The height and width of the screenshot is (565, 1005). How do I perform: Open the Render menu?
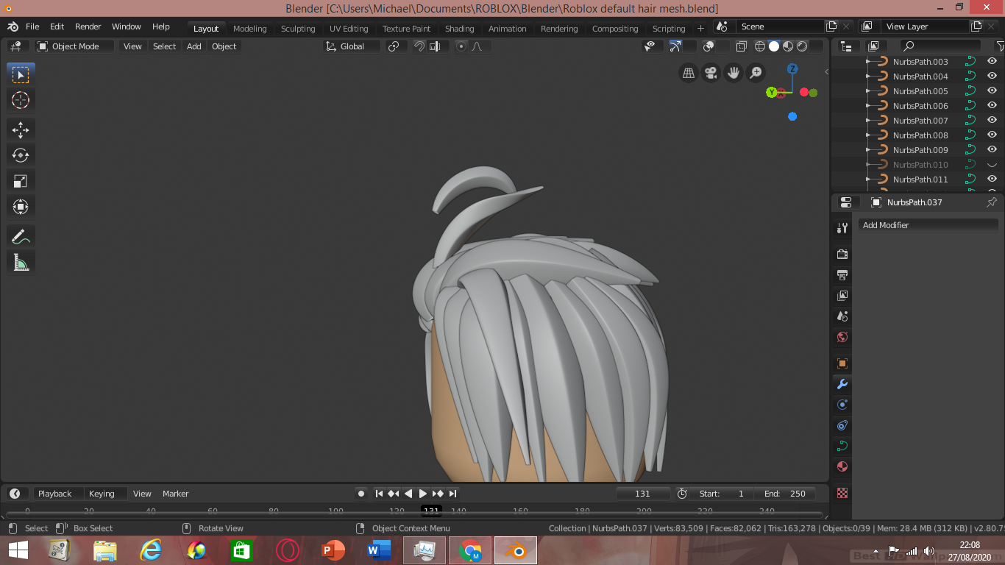coord(88,26)
